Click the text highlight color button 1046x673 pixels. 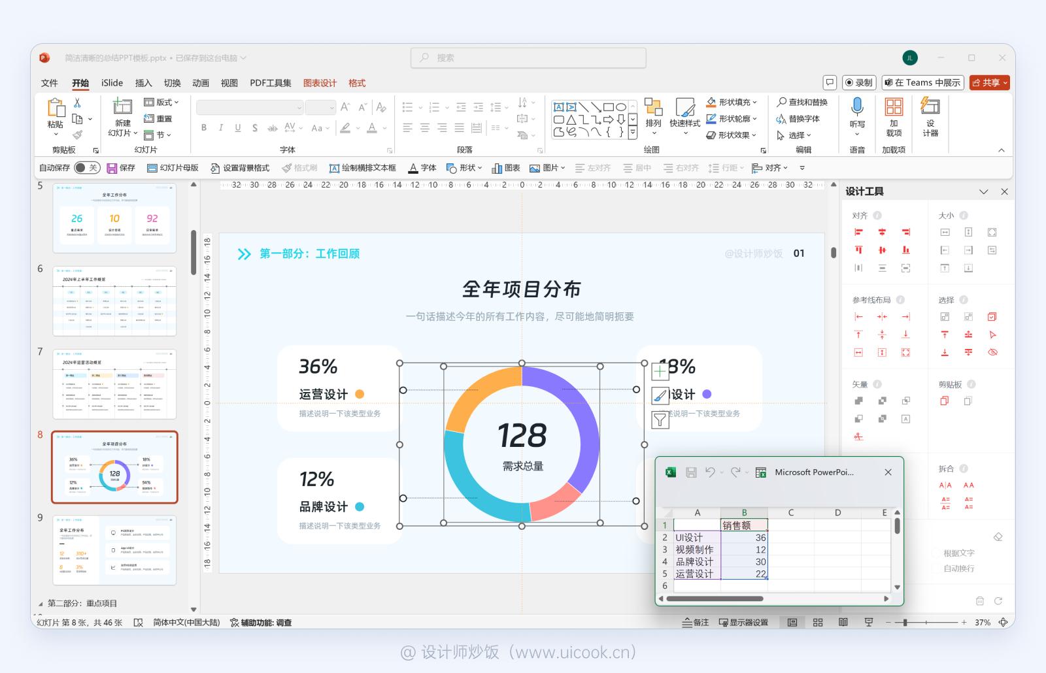coord(346,127)
